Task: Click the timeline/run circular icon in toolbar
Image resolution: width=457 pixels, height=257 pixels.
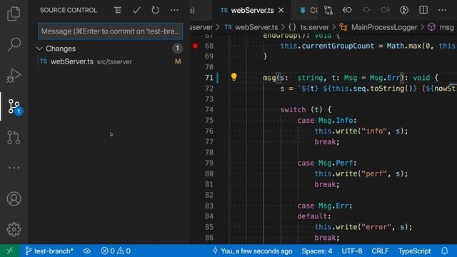Action: [x=404, y=10]
